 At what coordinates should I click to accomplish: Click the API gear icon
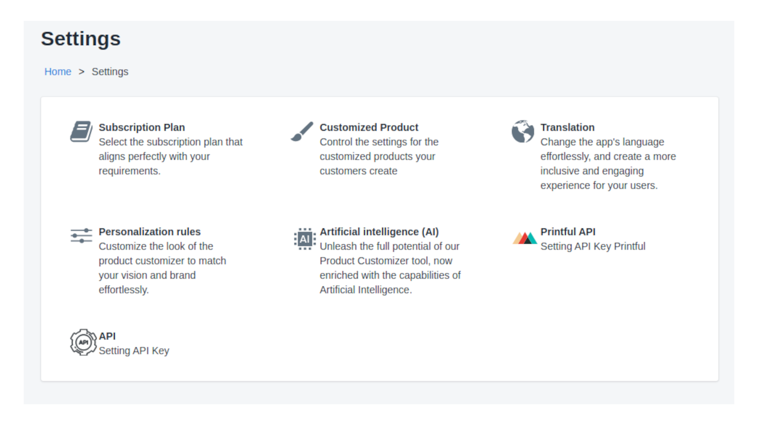coord(83,342)
